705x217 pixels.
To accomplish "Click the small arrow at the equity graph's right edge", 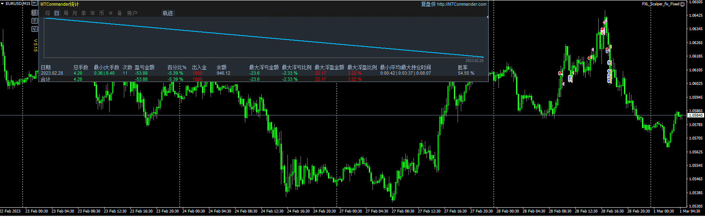I will 487,17.
